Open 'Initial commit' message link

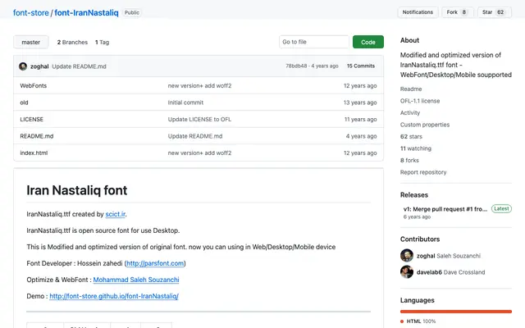185,102
